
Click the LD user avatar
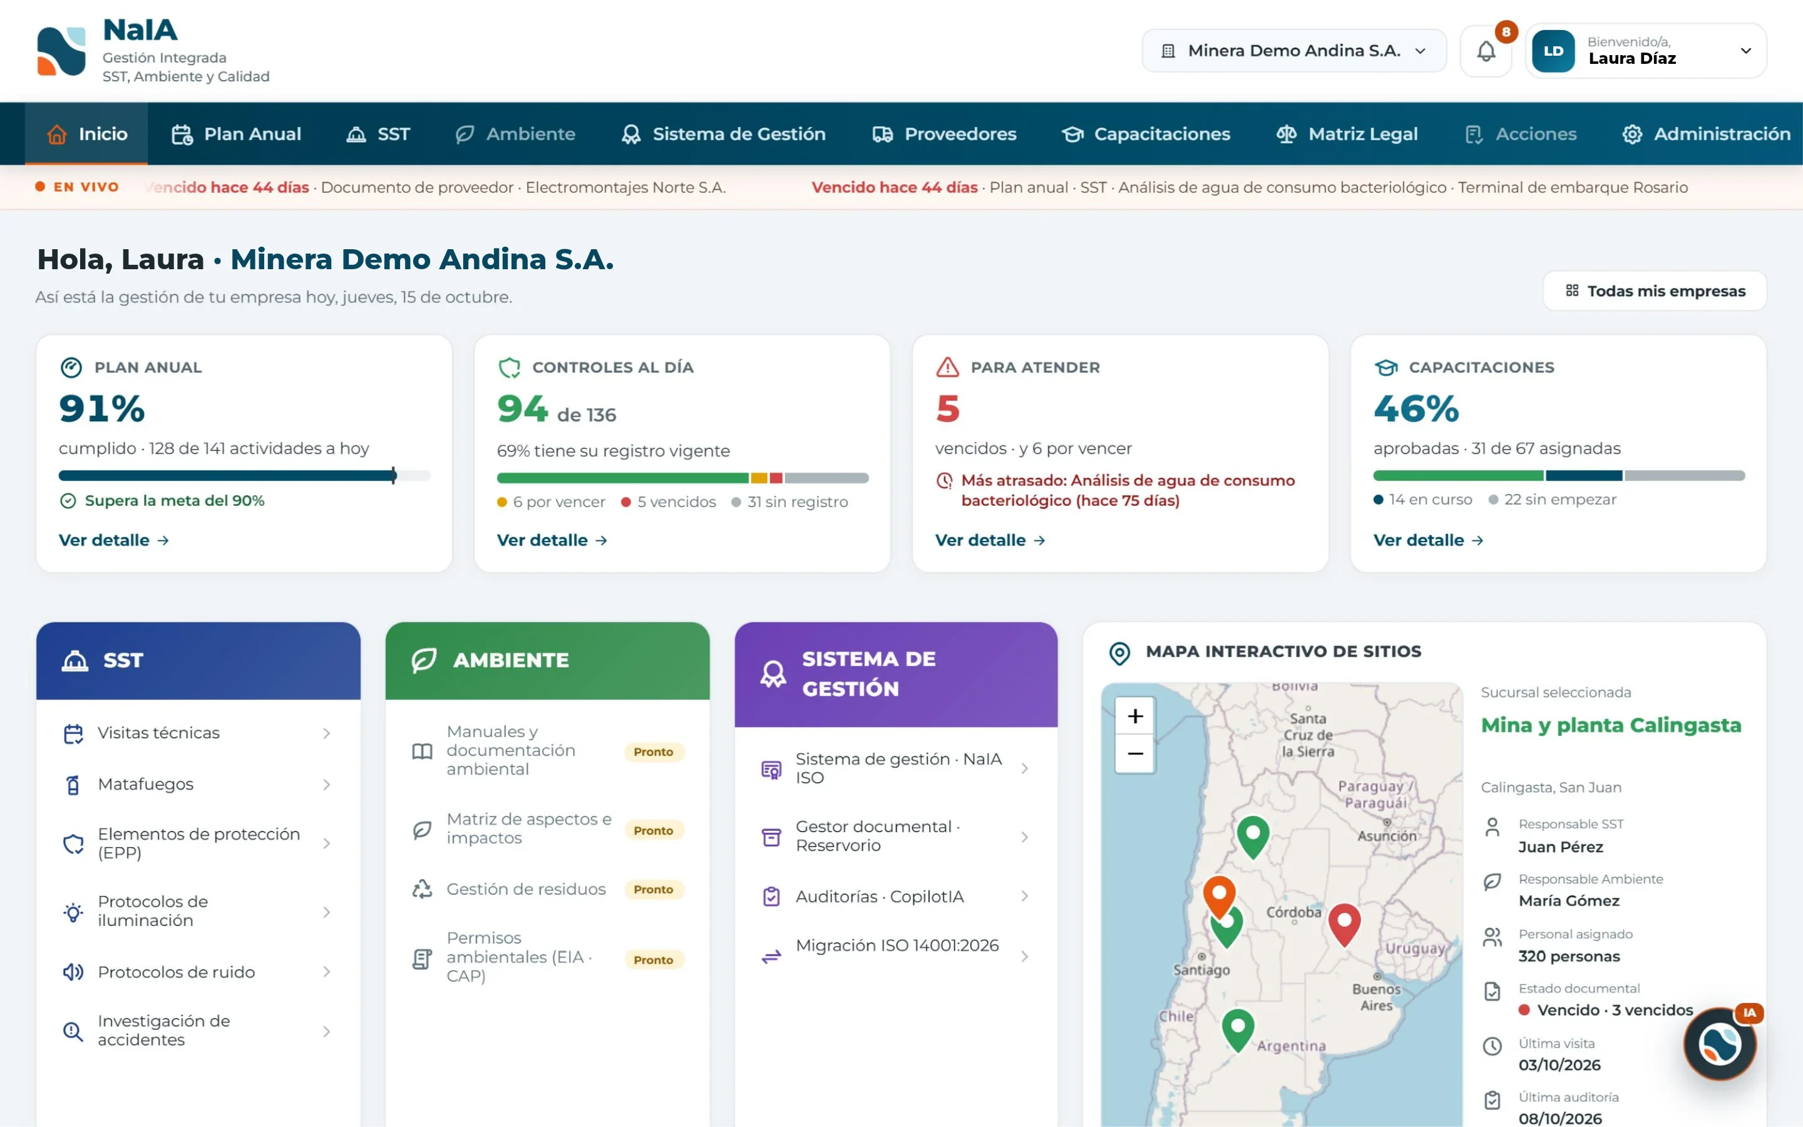pyautogui.click(x=1553, y=51)
